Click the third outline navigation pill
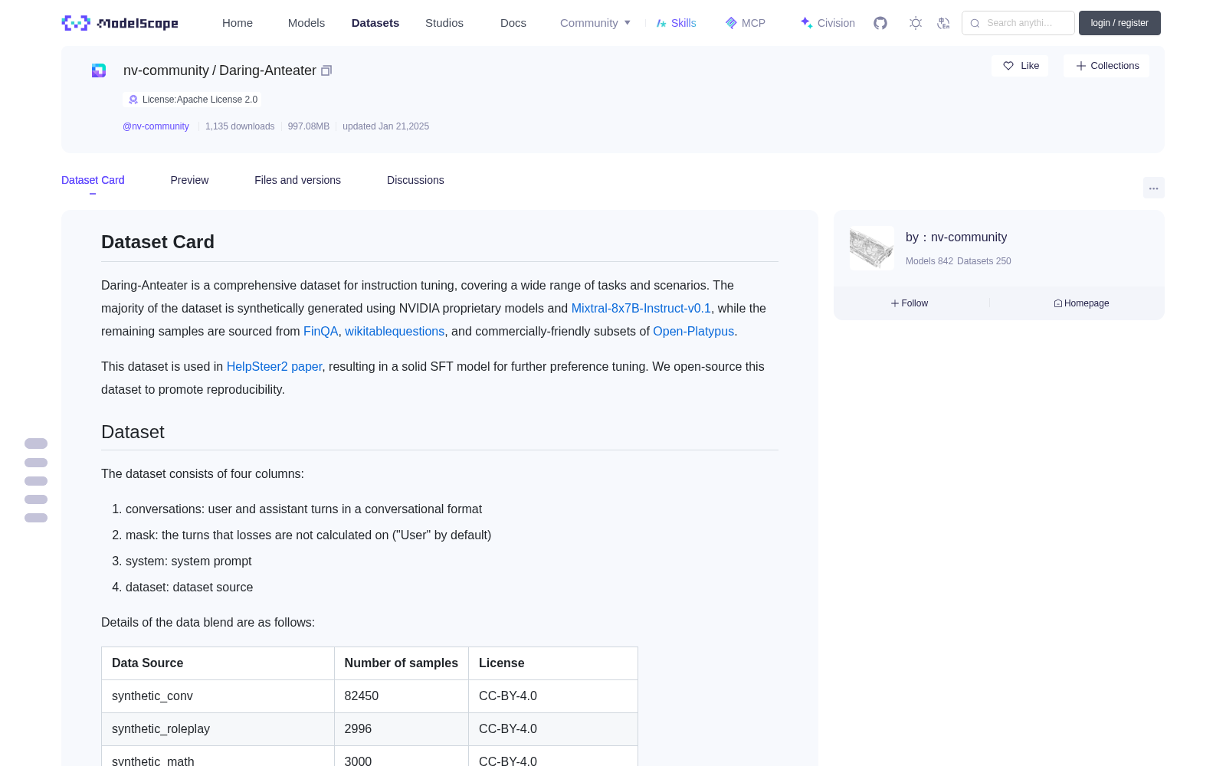Viewport: 1226px width, 766px height. point(36,481)
